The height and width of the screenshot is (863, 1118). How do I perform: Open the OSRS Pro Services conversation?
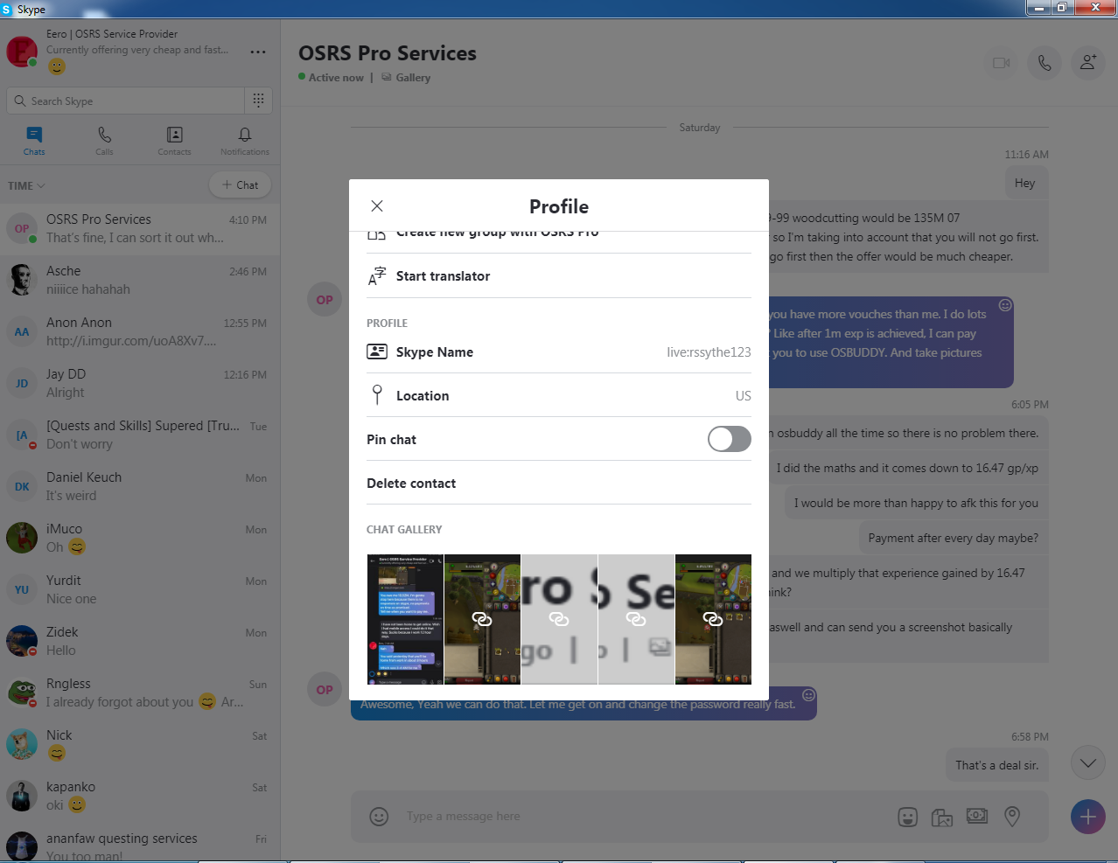click(140, 229)
